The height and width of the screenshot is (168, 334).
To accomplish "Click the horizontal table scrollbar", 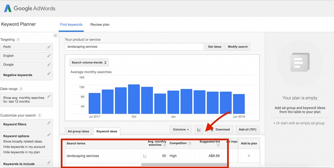I will click(184, 165).
